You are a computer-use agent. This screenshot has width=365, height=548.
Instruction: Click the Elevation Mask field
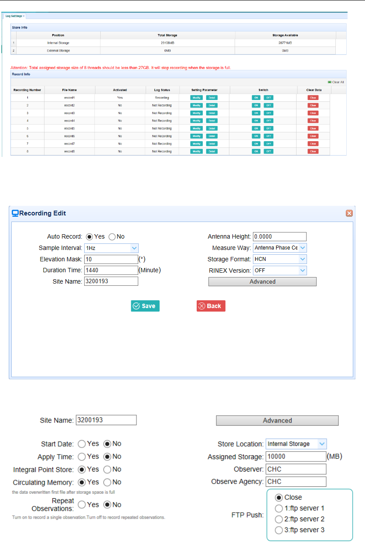click(x=111, y=259)
